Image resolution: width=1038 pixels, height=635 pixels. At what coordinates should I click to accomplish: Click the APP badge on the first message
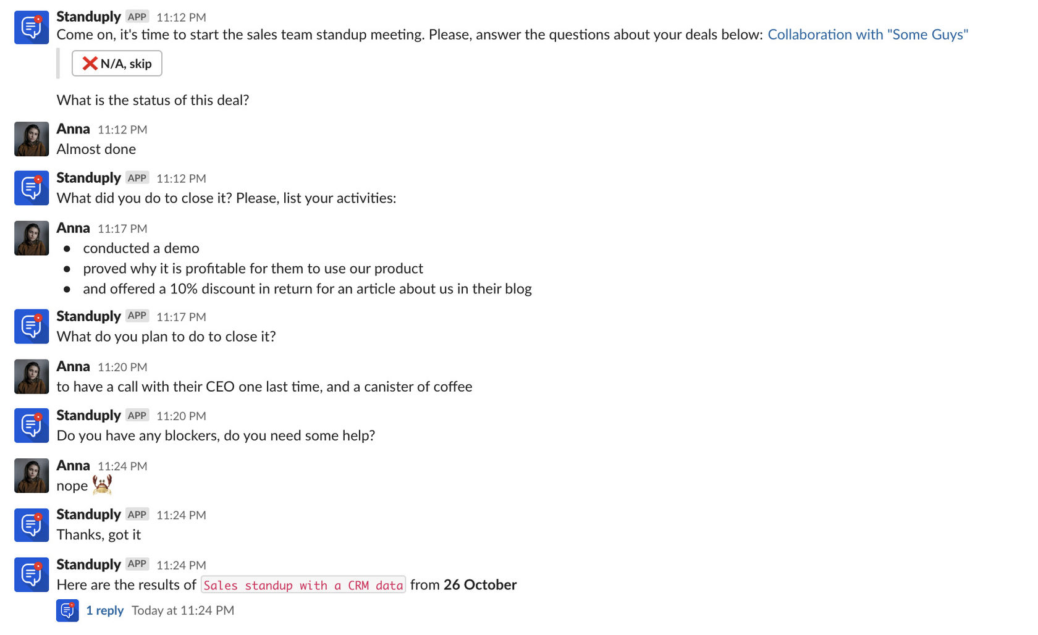[x=137, y=17]
